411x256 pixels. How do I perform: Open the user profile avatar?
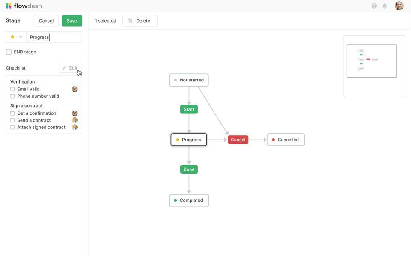[399, 6]
